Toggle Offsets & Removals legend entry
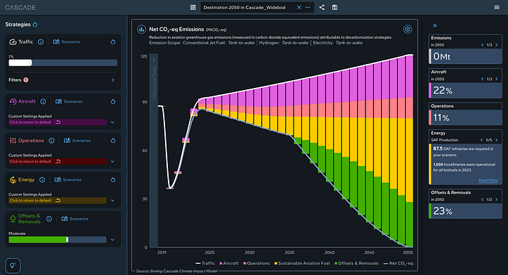 coord(356,263)
